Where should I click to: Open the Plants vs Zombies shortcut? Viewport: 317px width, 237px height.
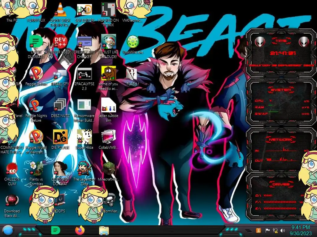tap(36, 168)
